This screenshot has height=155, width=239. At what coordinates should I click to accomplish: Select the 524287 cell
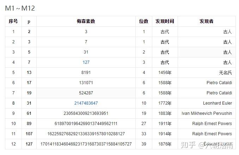point(86,93)
